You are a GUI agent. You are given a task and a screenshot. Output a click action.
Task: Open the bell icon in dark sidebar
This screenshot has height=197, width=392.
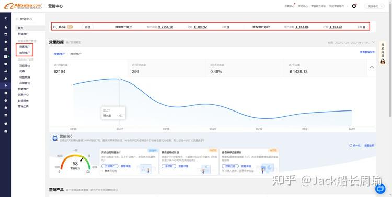click(6, 108)
